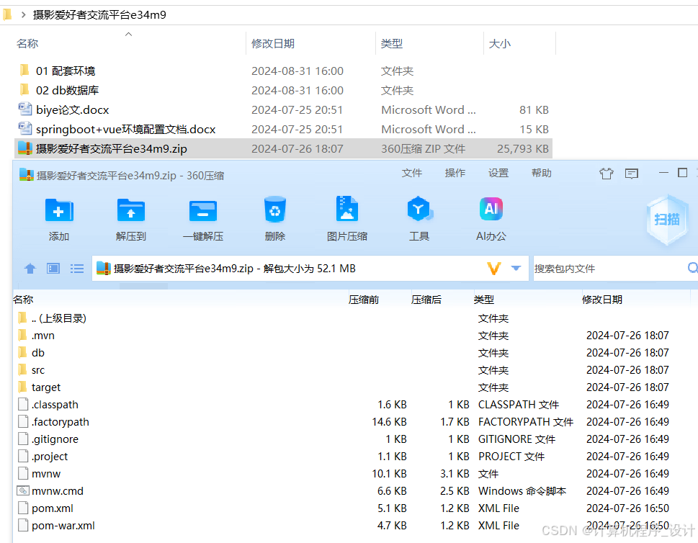This screenshot has width=698, height=543.
Task: Open the 文件 (File) menu
Action: click(411, 173)
